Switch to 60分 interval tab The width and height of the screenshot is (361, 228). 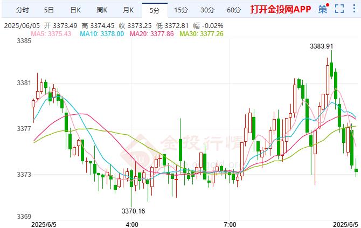[x=234, y=10]
